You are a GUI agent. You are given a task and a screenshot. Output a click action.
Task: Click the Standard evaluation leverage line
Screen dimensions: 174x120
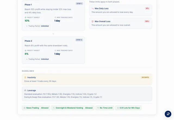[60, 94]
